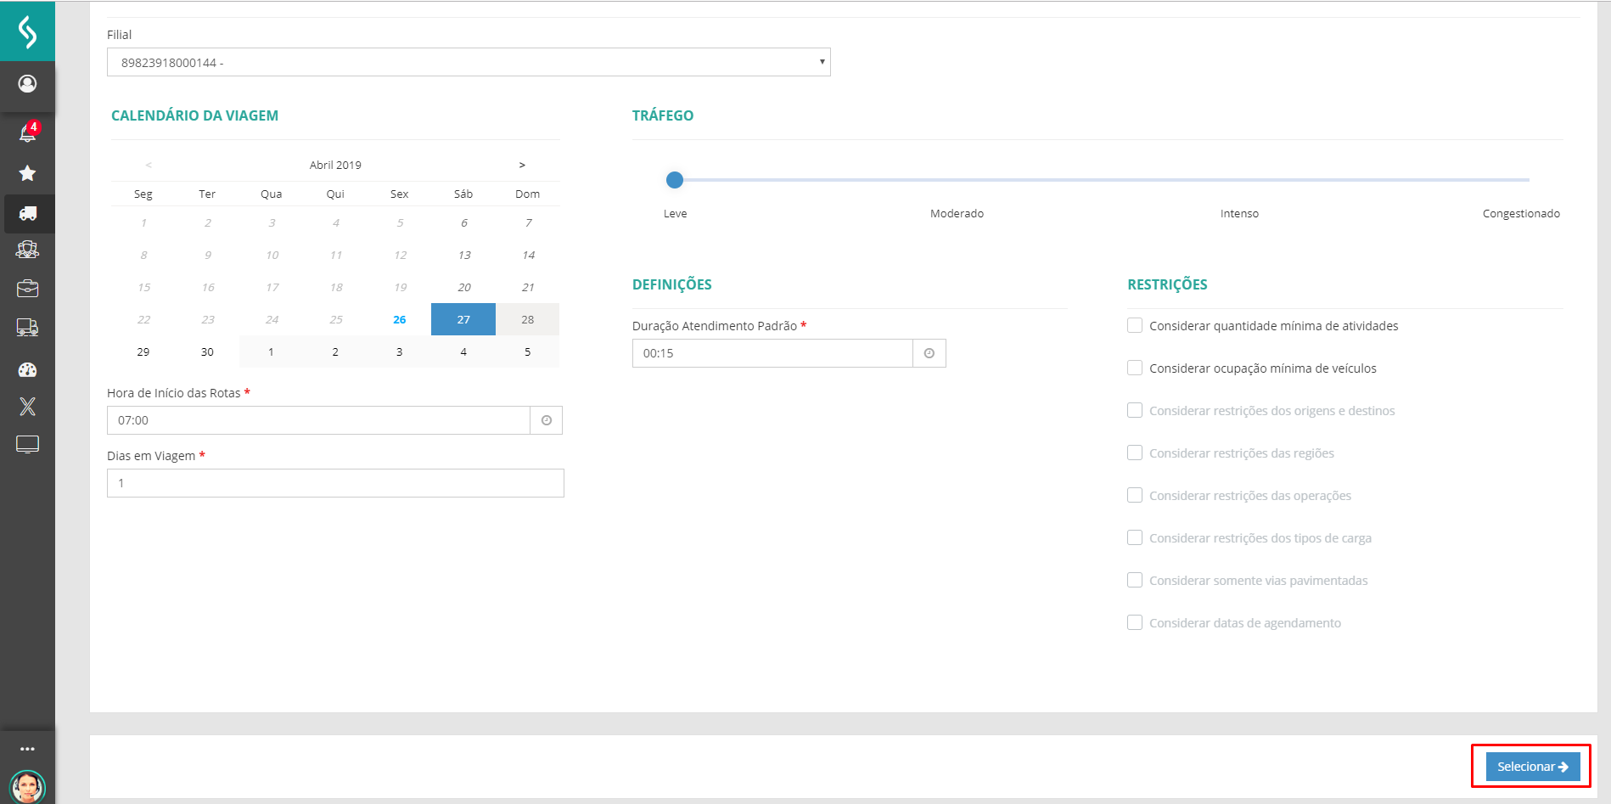Open the more options ellipsis icon
The height and width of the screenshot is (804, 1611).
pyautogui.click(x=27, y=749)
